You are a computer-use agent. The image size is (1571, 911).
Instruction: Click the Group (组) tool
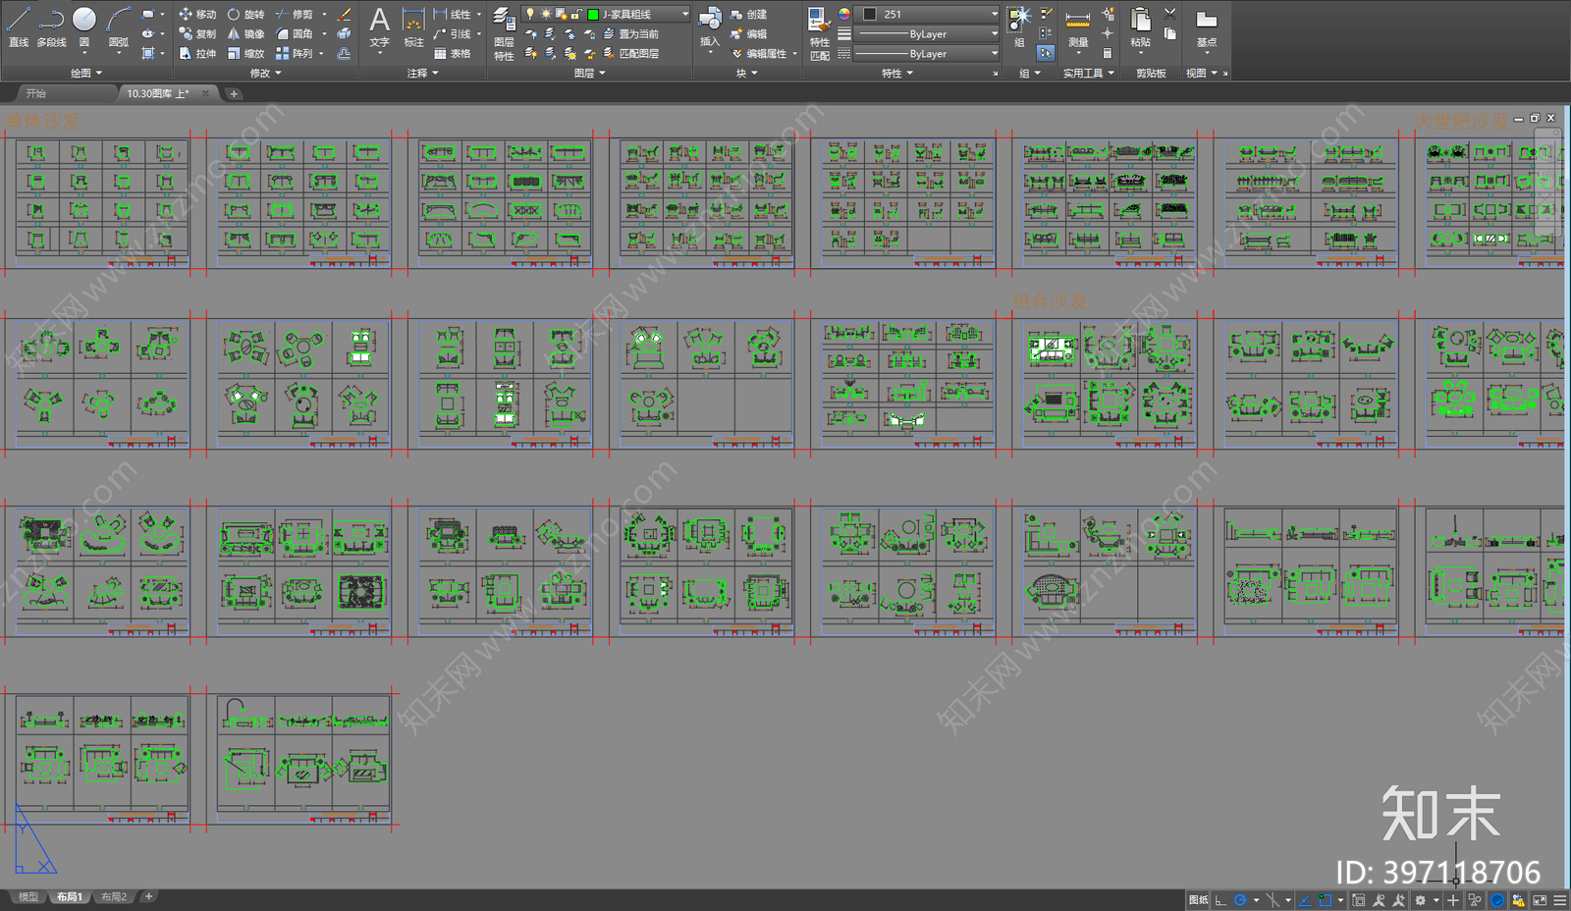1019,27
